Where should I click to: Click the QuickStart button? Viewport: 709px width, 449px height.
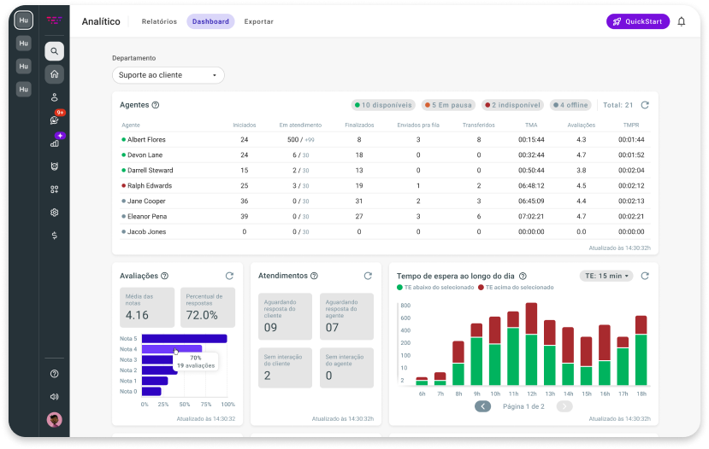[x=638, y=21]
